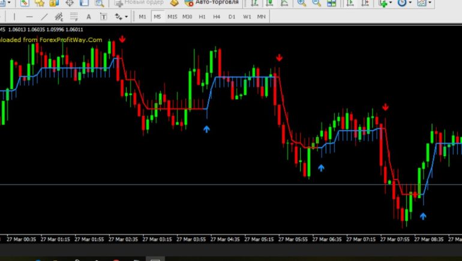Select the text 'A' drawing tool

pyautogui.click(x=89, y=17)
